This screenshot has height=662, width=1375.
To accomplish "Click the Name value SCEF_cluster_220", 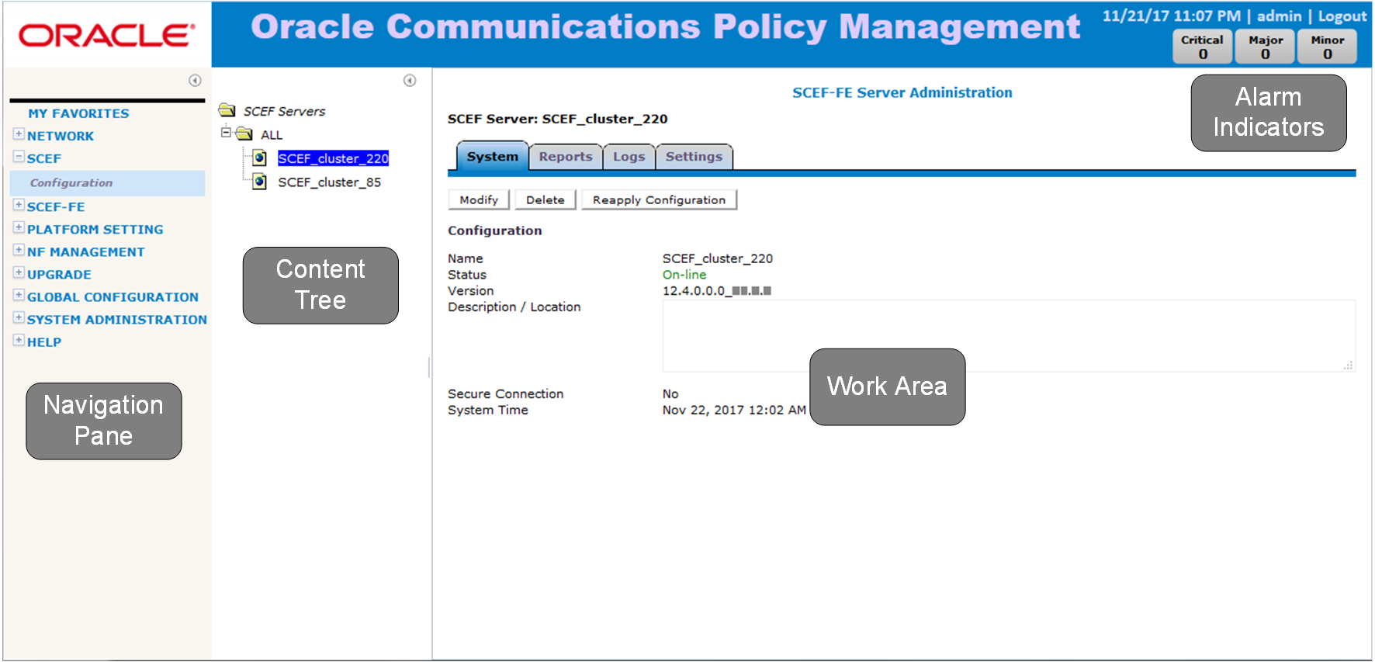I will (718, 258).
